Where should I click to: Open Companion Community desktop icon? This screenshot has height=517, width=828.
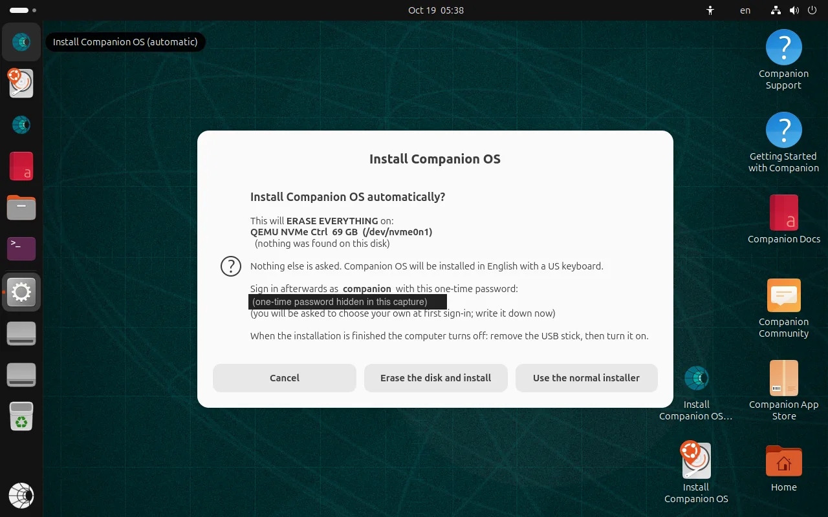click(783, 309)
